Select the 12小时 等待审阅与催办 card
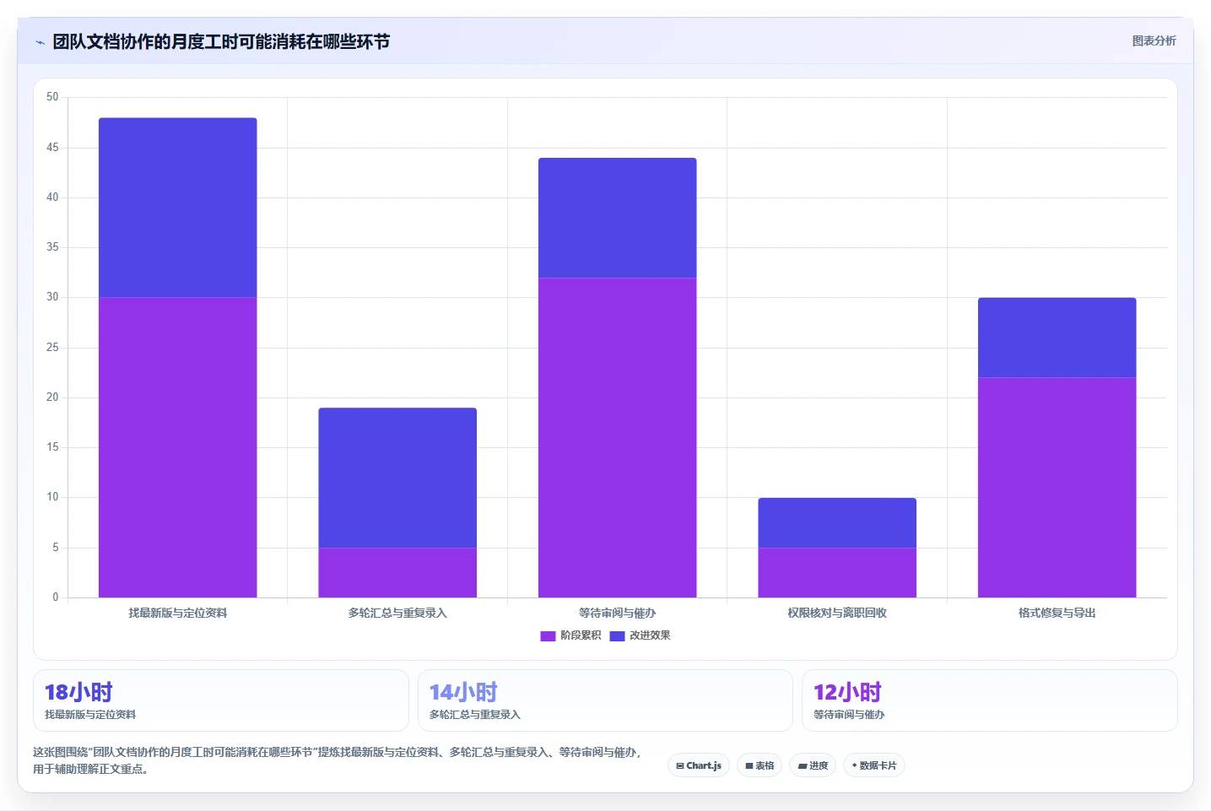 (x=989, y=700)
